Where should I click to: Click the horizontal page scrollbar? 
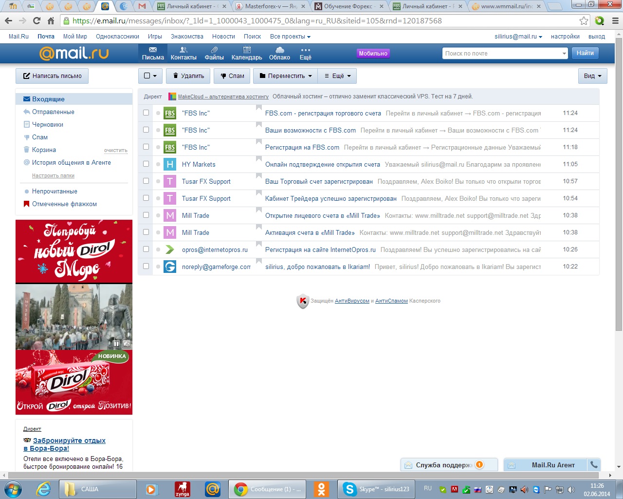coord(304,475)
